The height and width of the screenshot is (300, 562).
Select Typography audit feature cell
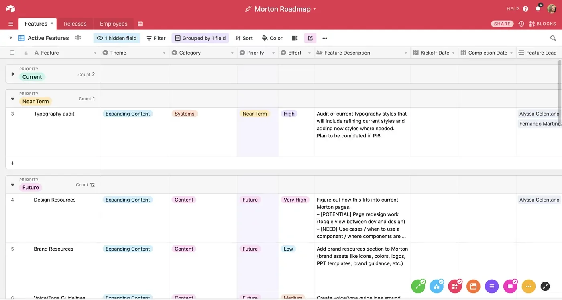[53, 132]
